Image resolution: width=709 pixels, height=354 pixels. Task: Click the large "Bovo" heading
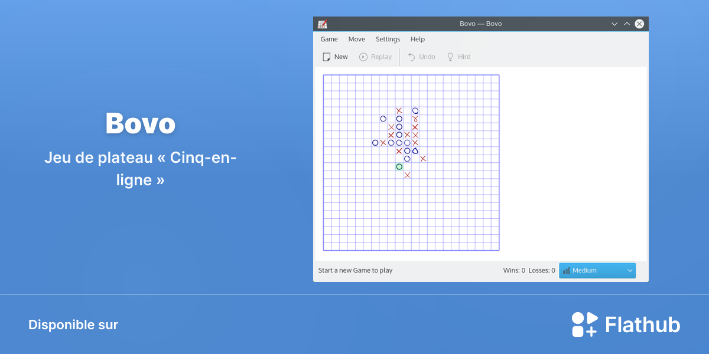(141, 123)
